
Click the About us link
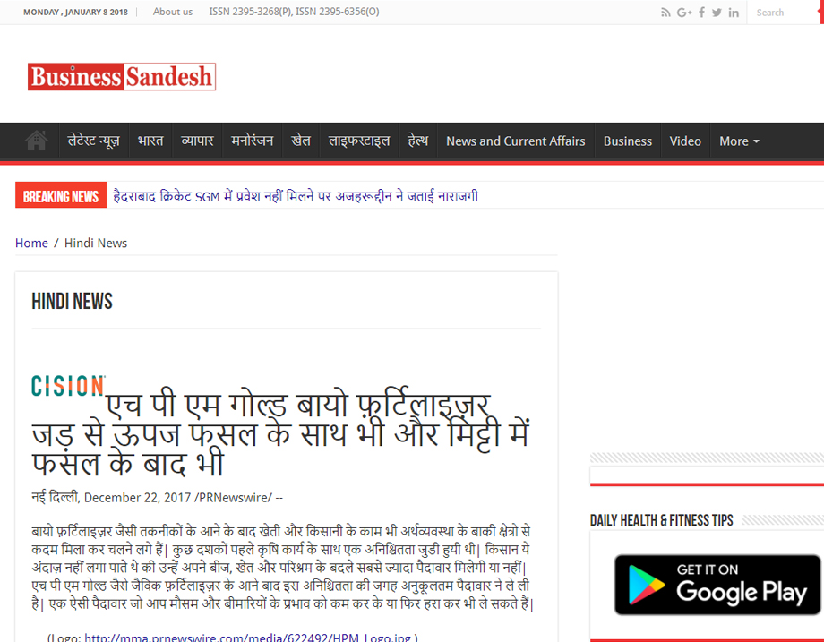pos(172,12)
